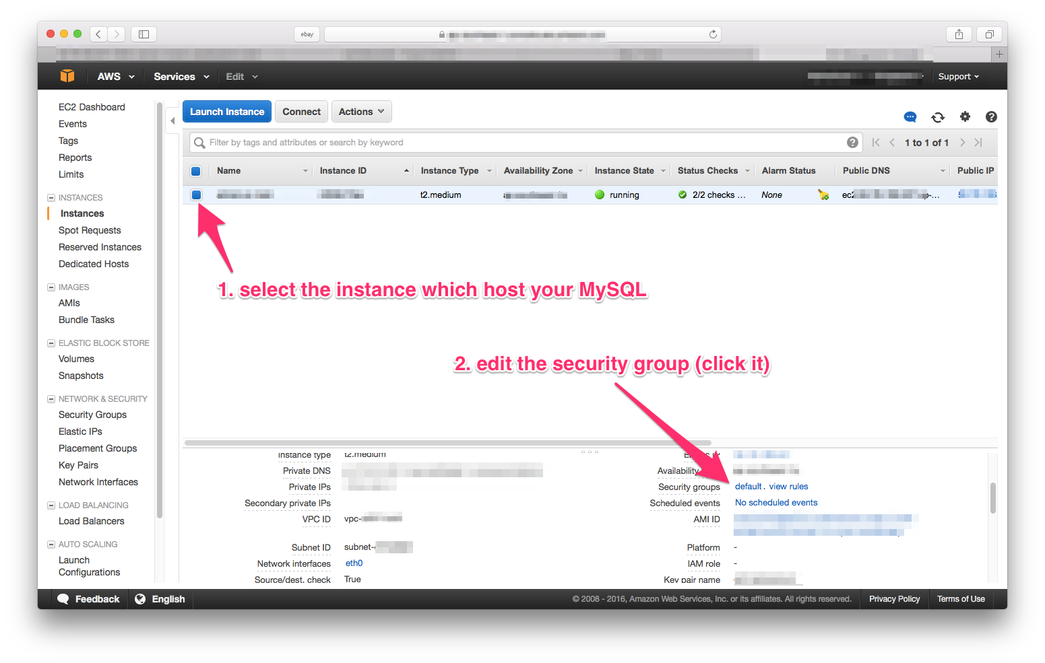Screen dimensions: 1045x663
Task: Click the details pane vertical scrollbar
Action: (992, 498)
